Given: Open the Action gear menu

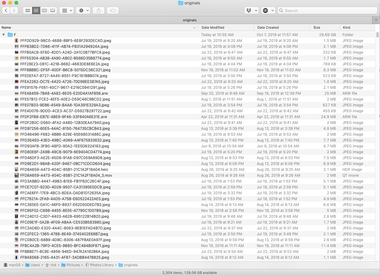Looking at the screenshot, I should pos(83,10).
